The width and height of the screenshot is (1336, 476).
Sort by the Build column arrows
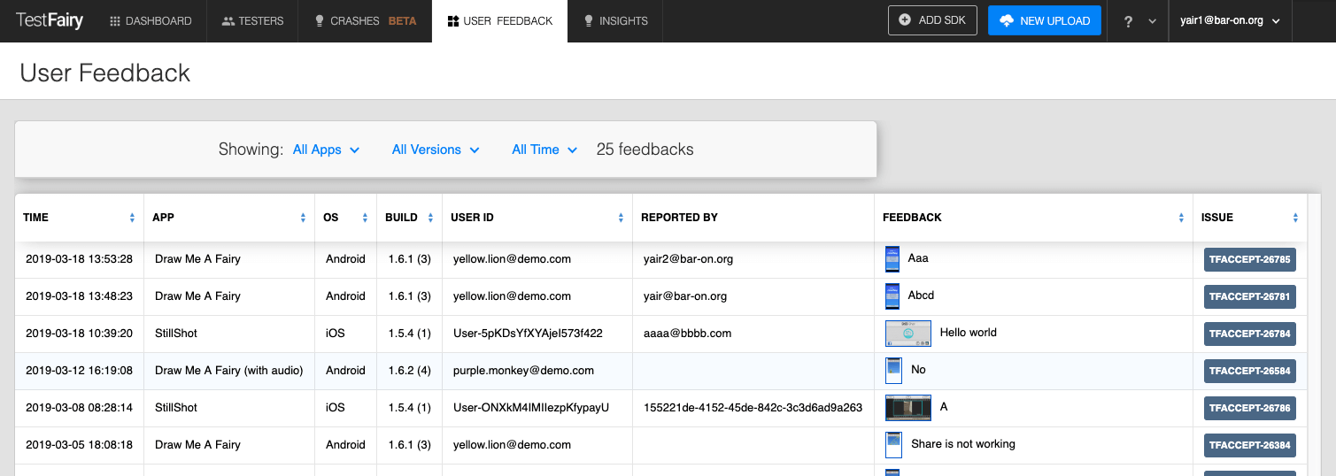[430, 218]
